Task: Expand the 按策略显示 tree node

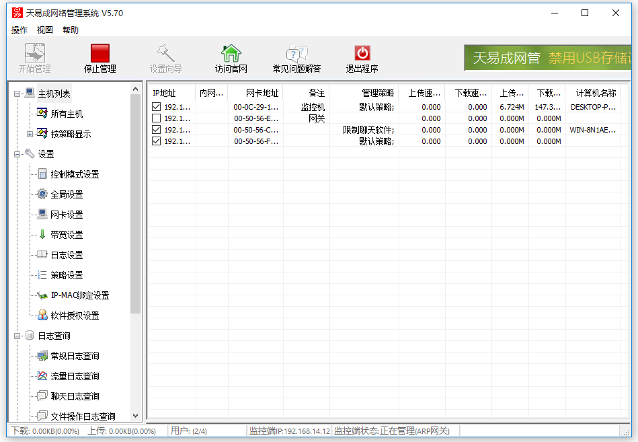Action: coord(30,134)
